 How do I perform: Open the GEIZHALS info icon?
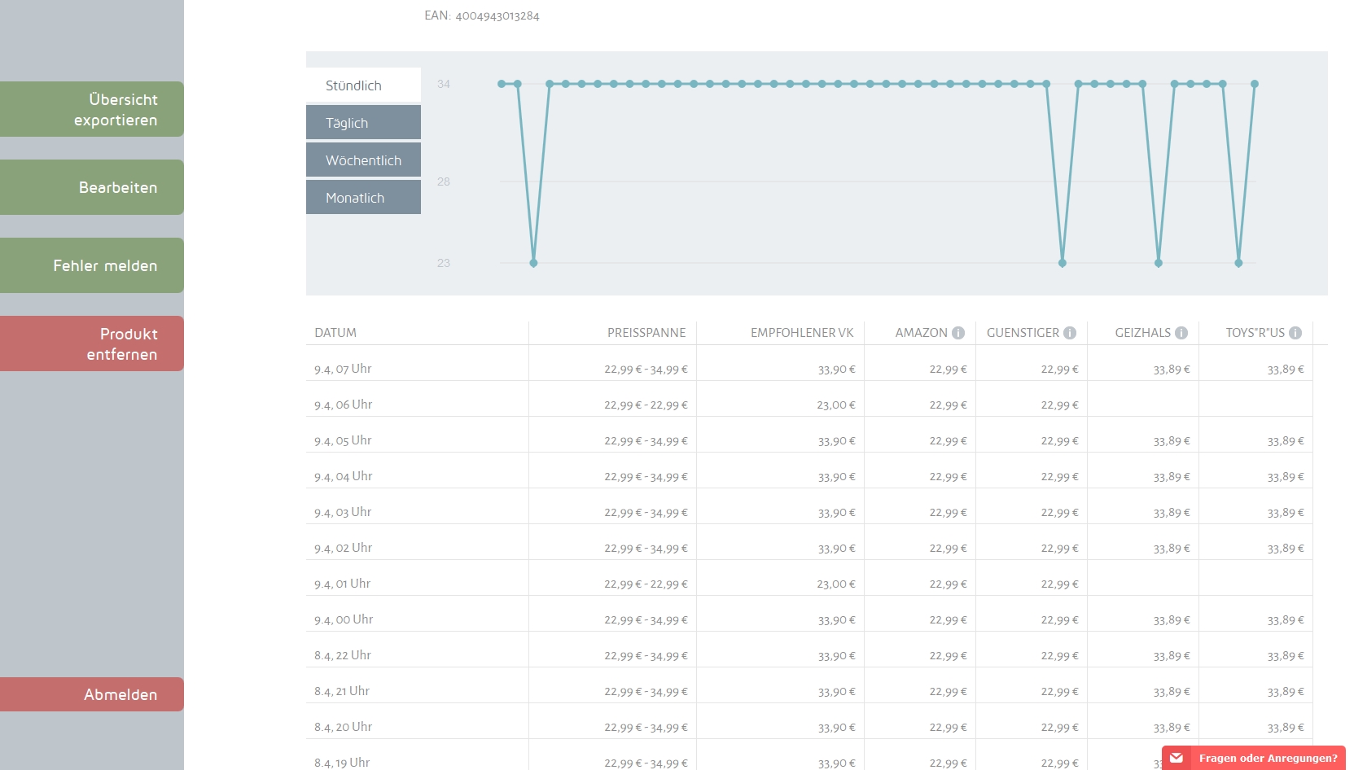(x=1181, y=333)
